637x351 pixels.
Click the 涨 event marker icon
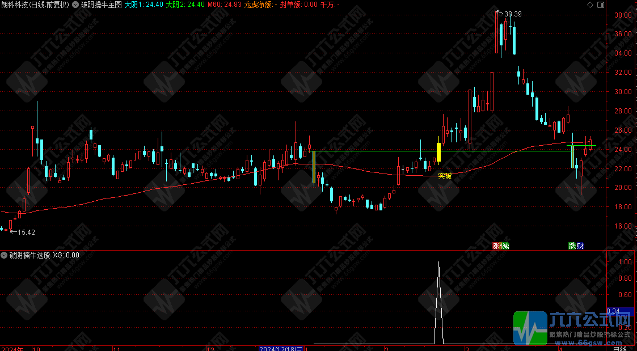click(496, 246)
